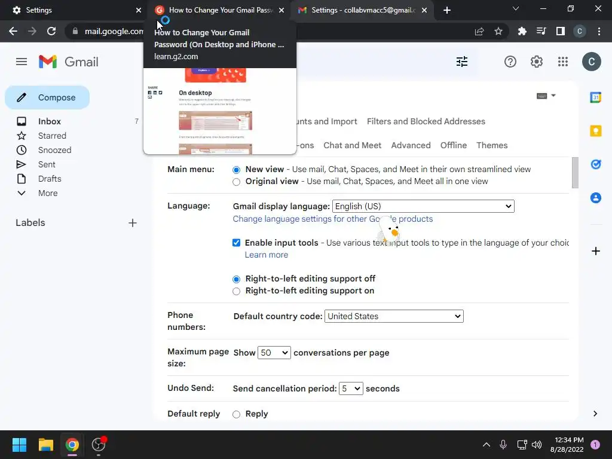This screenshot has width=612, height=459.
Task: Click the taskbar microphone icon
Action: 503,445
